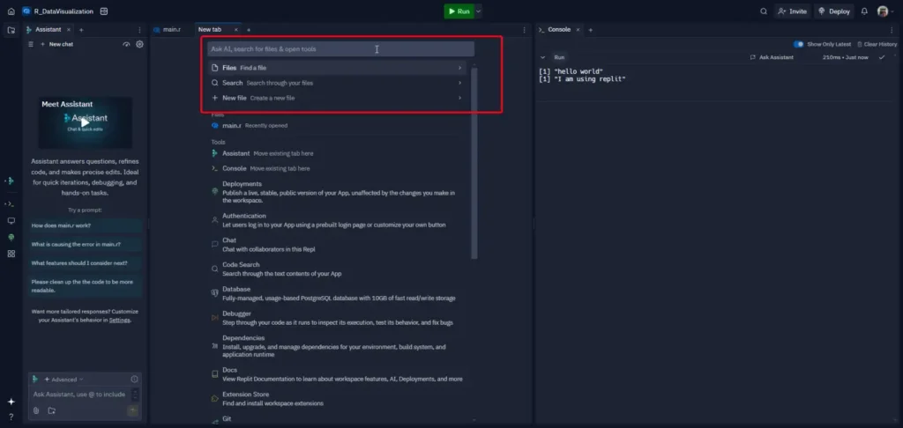Open the editor pane three-dot menu
This screenshot has height=428, width=903.
tap(524, 30)
